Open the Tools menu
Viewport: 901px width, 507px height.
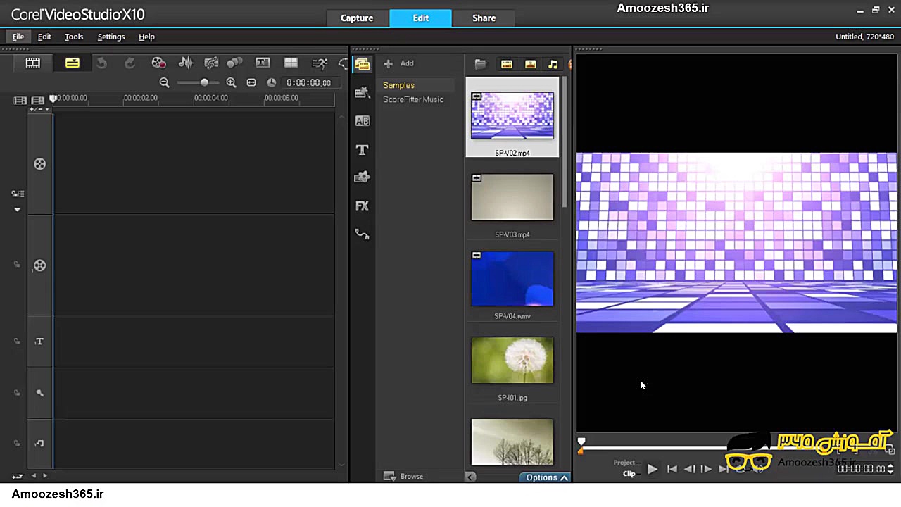[x=74, y=37]
